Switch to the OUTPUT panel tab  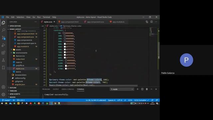click(56, 89)
